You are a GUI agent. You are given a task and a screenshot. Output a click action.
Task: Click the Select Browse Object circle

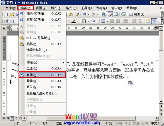[161, 110]
